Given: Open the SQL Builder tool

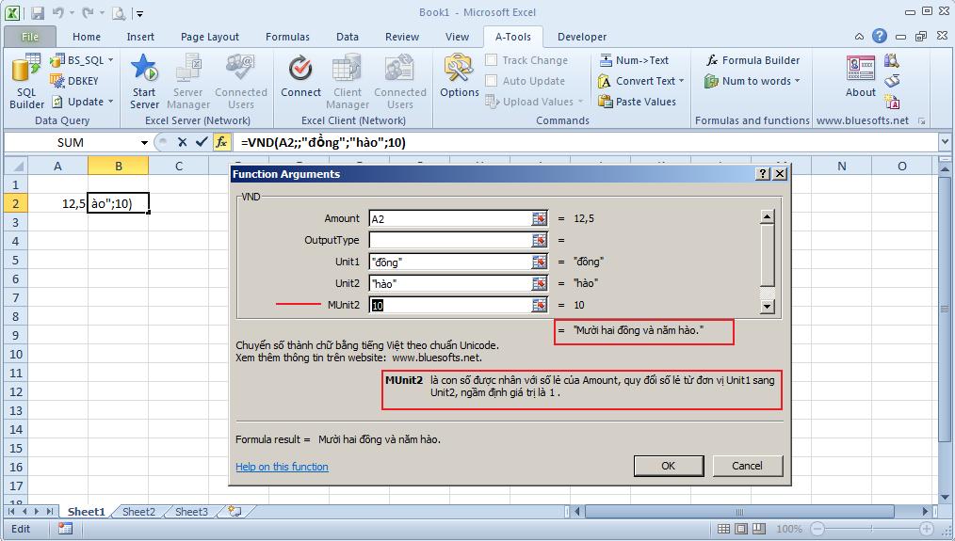Looking at the screenshot, I should tap(25, 83).
